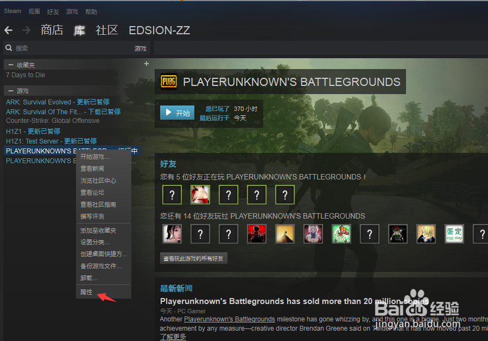Click the 好友 section heading

coord(168,164)
